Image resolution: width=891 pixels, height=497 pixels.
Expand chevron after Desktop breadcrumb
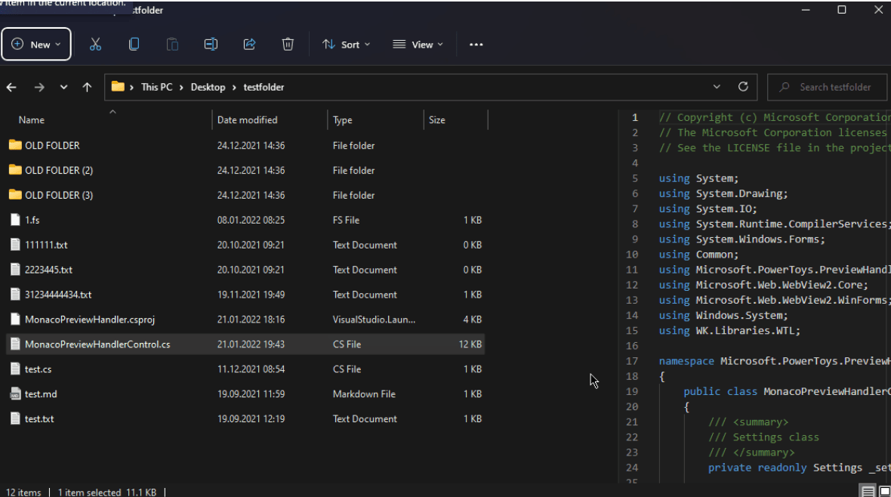click(x=234, y=87)
